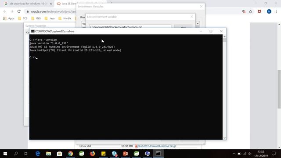This screenshot has height=158, width=281.
Task: Open volume control in tray
Action: 250,154
